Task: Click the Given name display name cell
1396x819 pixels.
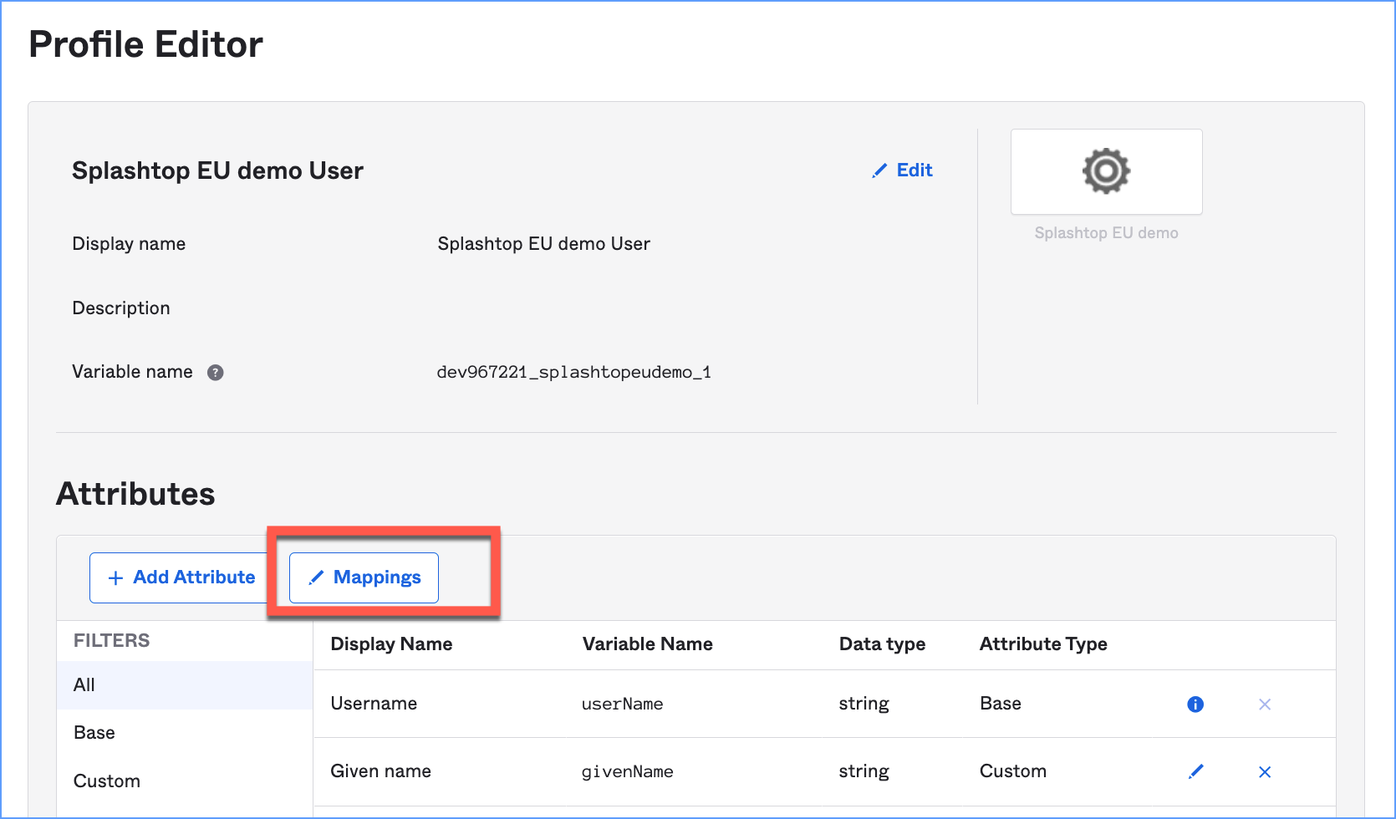Action: pyautogui.click(x=381, y=771)
